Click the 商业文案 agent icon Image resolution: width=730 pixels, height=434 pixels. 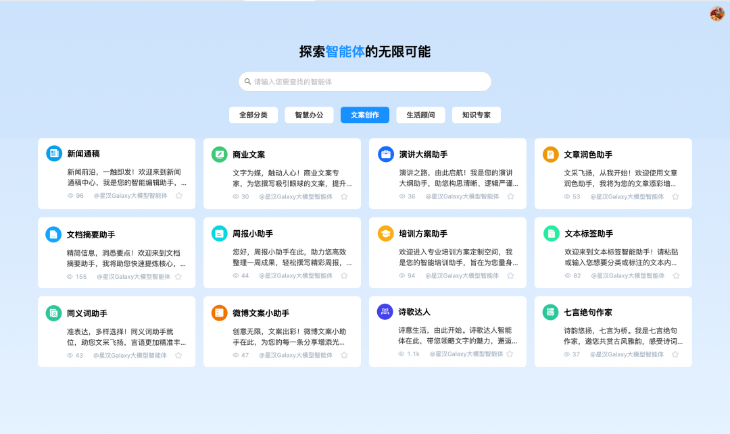(x=219, y=154)
